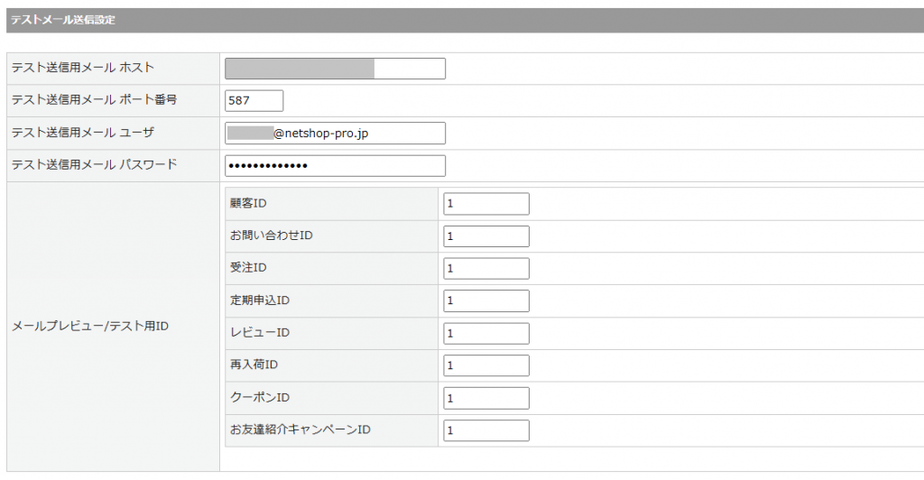Select the テスト送信用メール ポート番号 label
The image size is (924, 480).
[x=95, y=101]
